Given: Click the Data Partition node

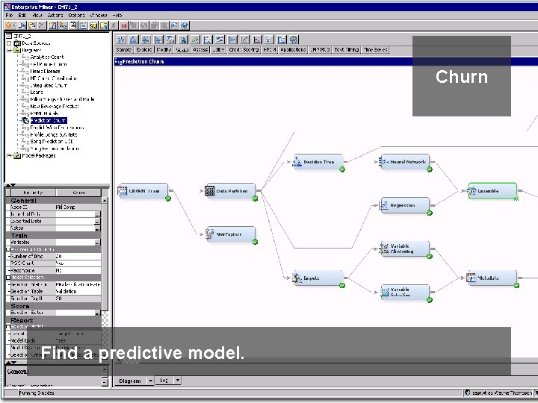Looking at the screenshot, I should click(x=231, y=191).
